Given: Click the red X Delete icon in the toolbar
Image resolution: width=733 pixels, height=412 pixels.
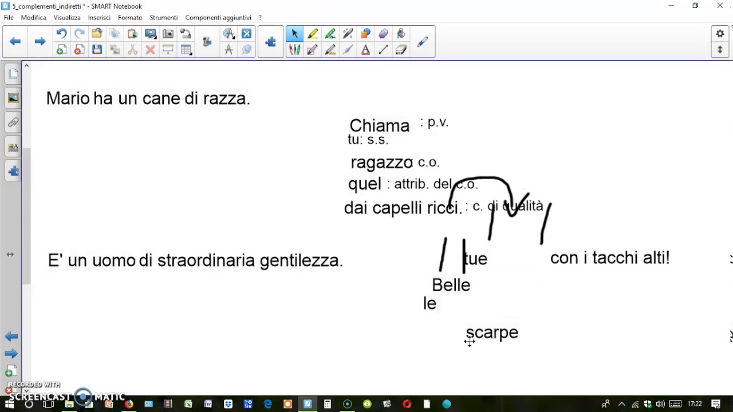Looking at the screenshot, I should point(150,50).
